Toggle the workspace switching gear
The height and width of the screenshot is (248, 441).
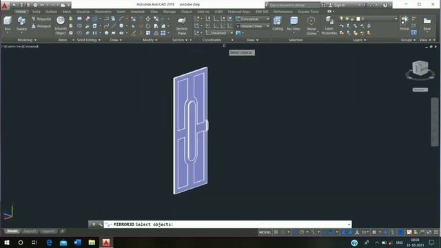coord(374,232)
